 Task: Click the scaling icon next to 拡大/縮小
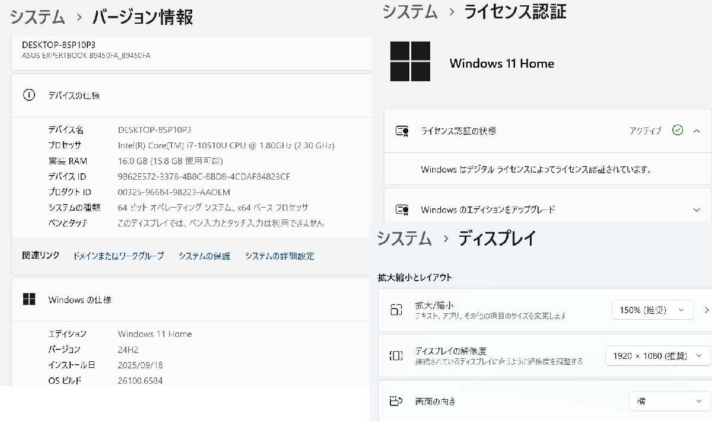pyautogui.click(x=396, y=309)
